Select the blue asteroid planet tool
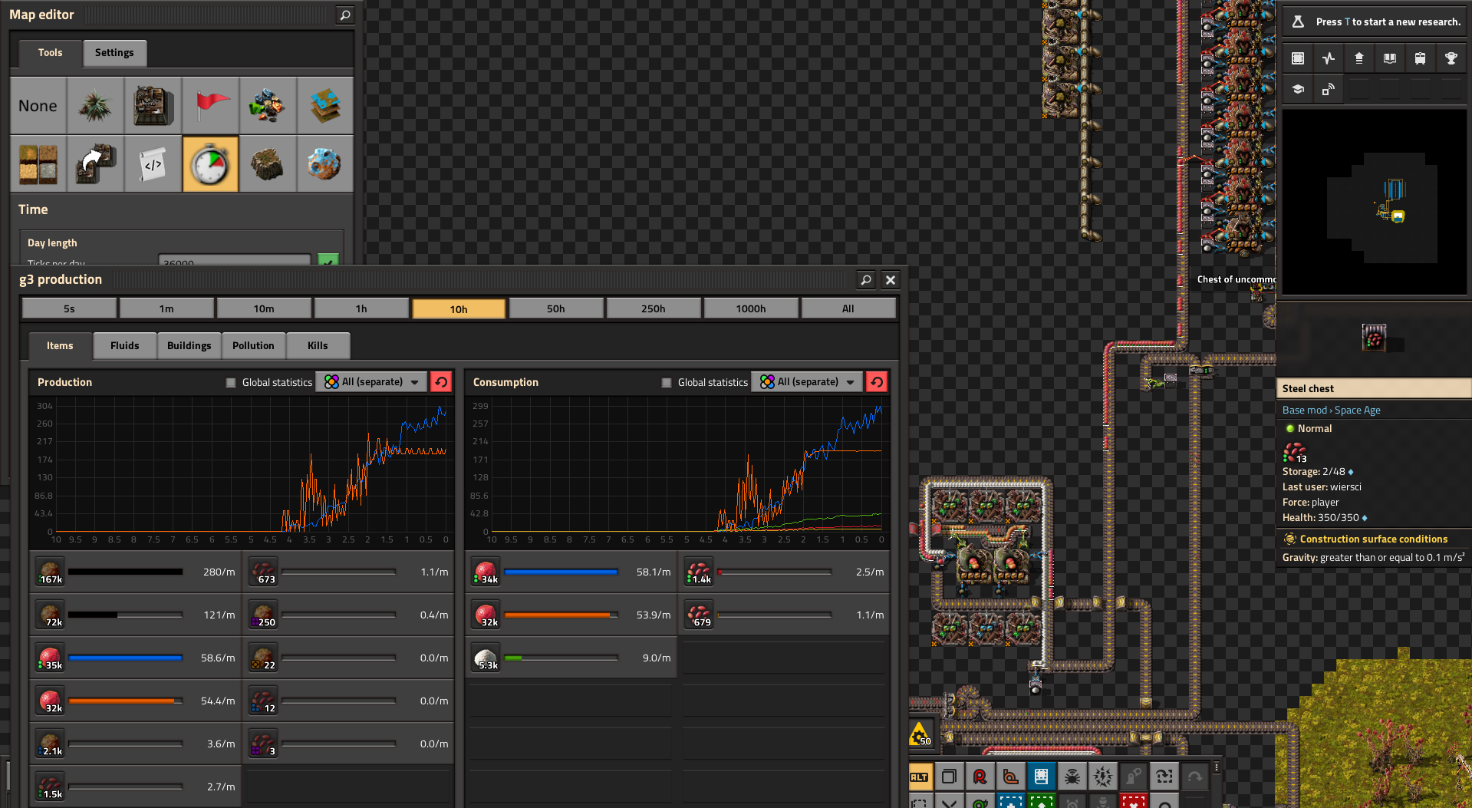The width and height of the screenshot is (1472, 808). point(325,163)
